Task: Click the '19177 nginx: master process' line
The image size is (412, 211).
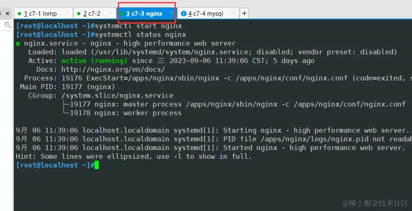Action: (x=234, y=104)
